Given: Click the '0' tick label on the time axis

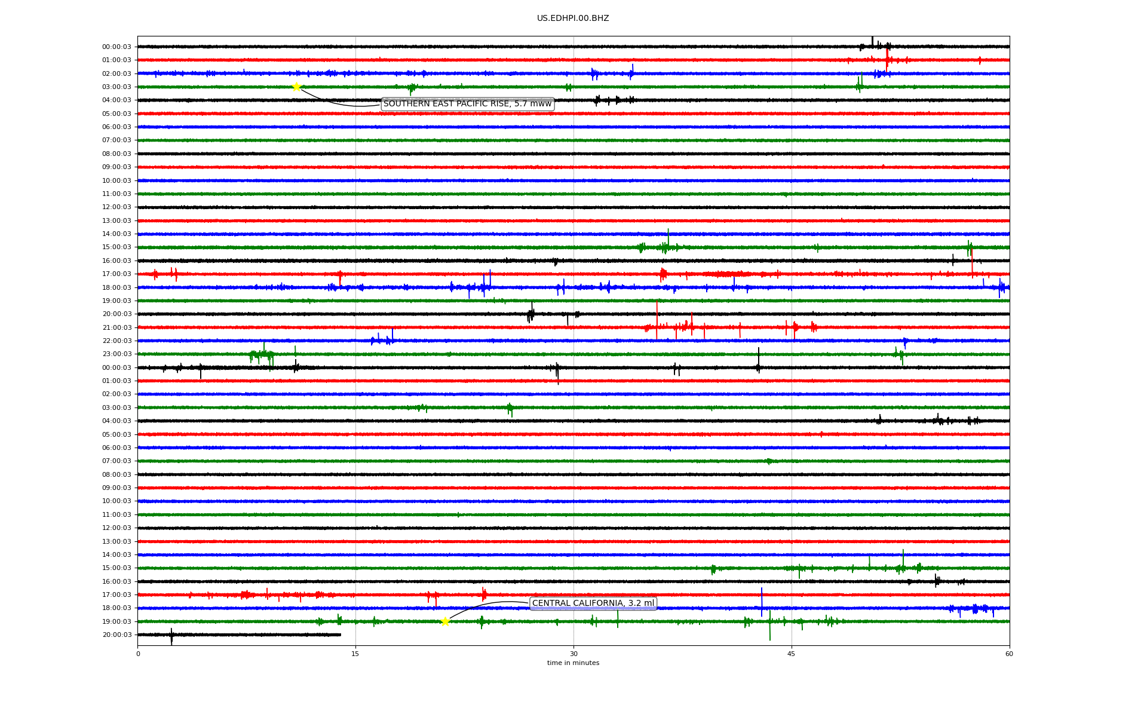Looking at the screenshot, I should pos(138,654).
